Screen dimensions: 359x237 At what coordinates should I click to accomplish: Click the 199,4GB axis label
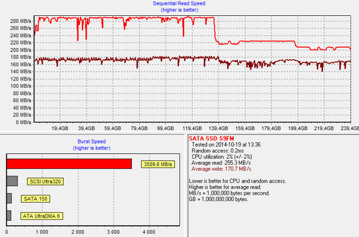click(x=298, y=129)
